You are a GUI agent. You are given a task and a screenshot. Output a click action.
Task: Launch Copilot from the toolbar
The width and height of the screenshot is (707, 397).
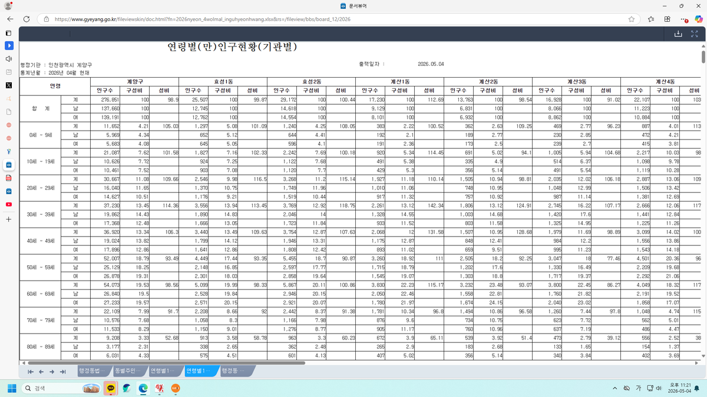[x=699, y=19]
